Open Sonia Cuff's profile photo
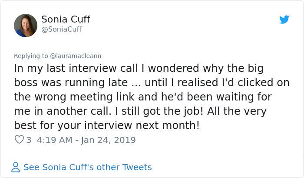The image size is (304, 178). tap(25, 25)
